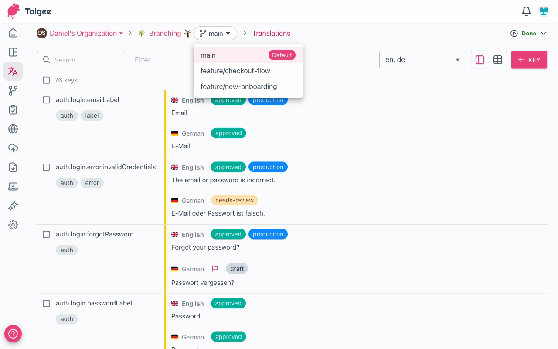Select the feature/checkout-flow branch
Screen dimensions: 558x349
click(x=235, y=71)
